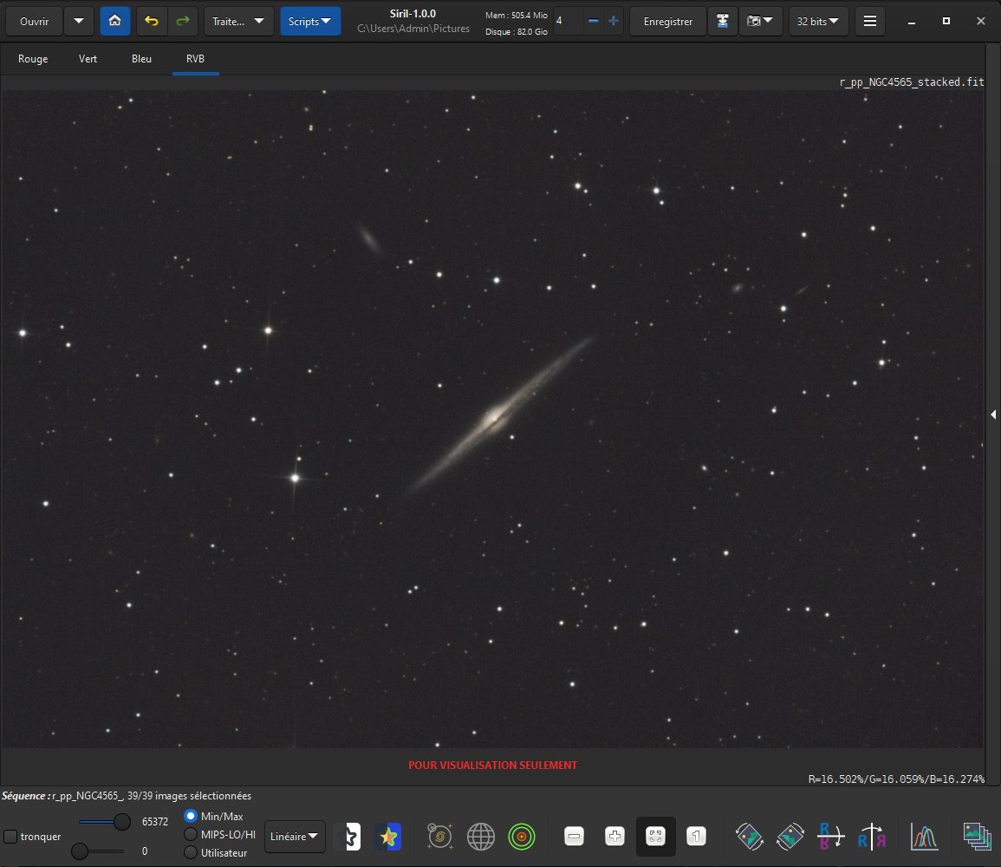Viewport: 1001px width, 867px height.
Task: Open the Linéaire display mode dropdown
Action: pyautogui.click(x=295, y=837)
